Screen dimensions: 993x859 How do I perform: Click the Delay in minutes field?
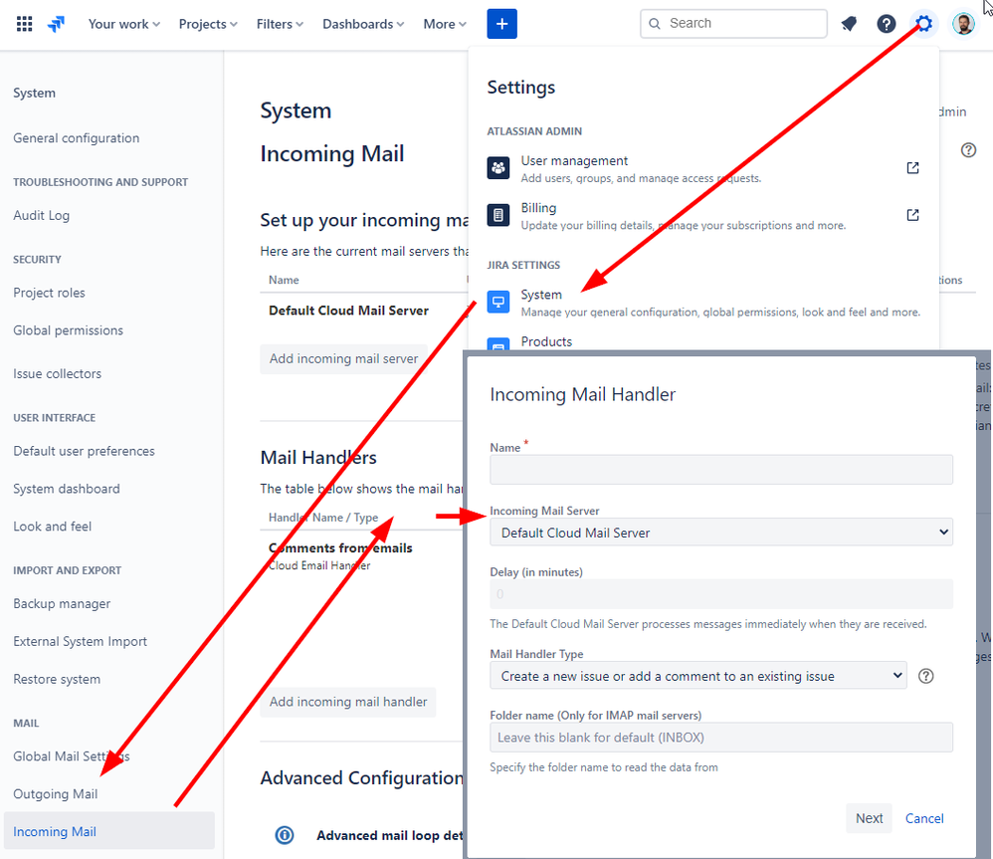[721, 594]
